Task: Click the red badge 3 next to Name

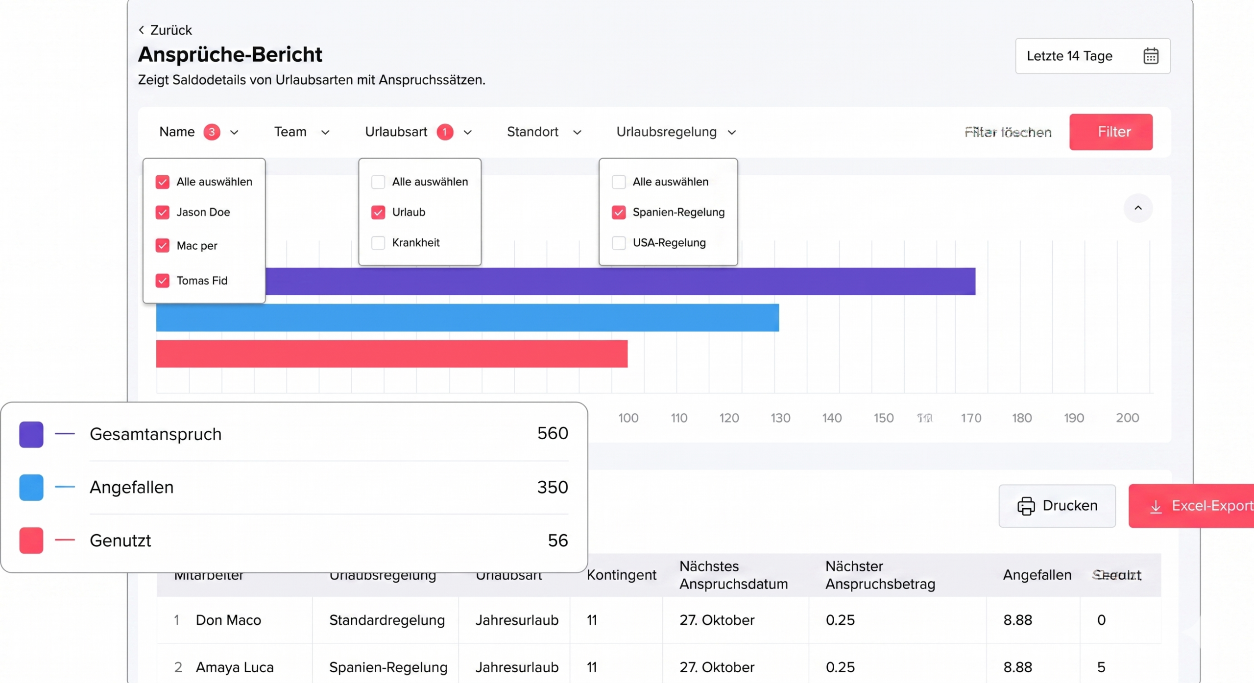Action: pyautogui.click(x=212, y=132)
